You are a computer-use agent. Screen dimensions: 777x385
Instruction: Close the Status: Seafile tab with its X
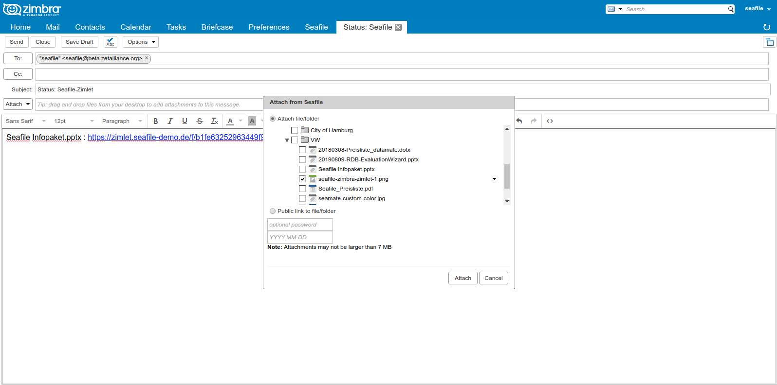pyautogui.click(x=398, y=27)
